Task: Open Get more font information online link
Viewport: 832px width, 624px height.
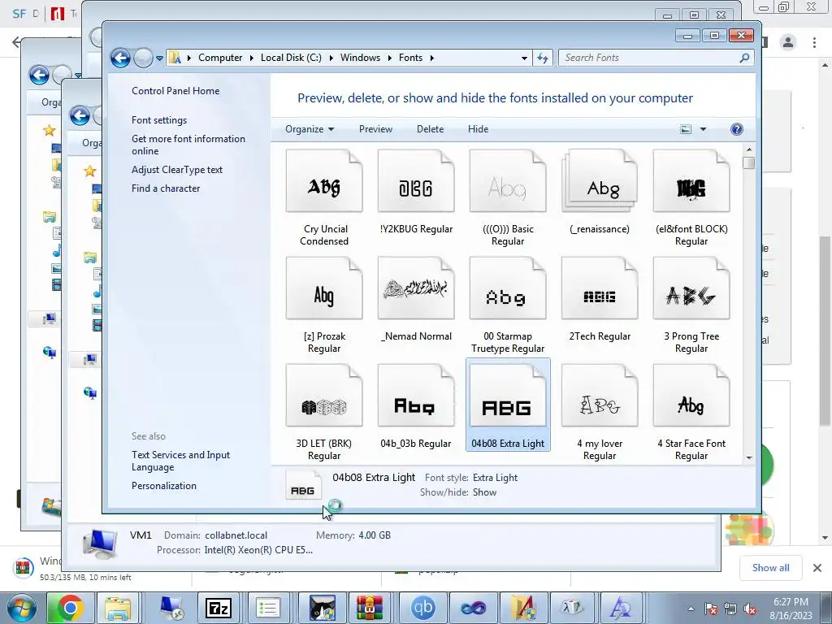Action: point(188,145)
